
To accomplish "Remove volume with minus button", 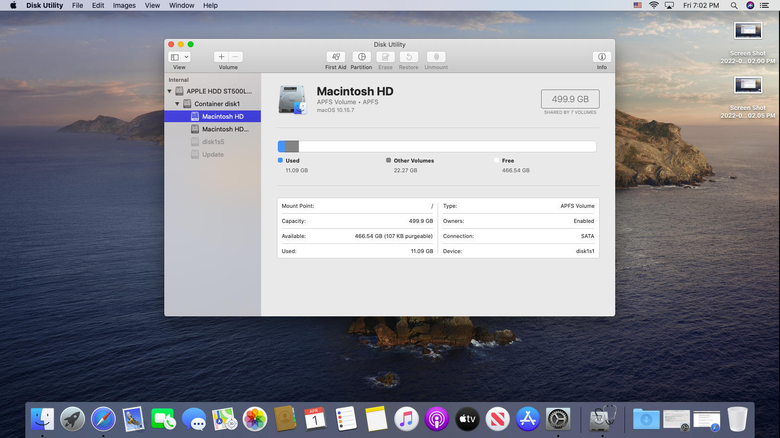I will (x=235, y=57).
